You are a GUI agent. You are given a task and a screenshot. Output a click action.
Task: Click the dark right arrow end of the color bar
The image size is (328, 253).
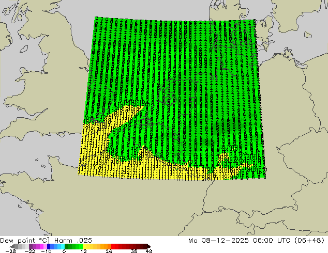148,246
